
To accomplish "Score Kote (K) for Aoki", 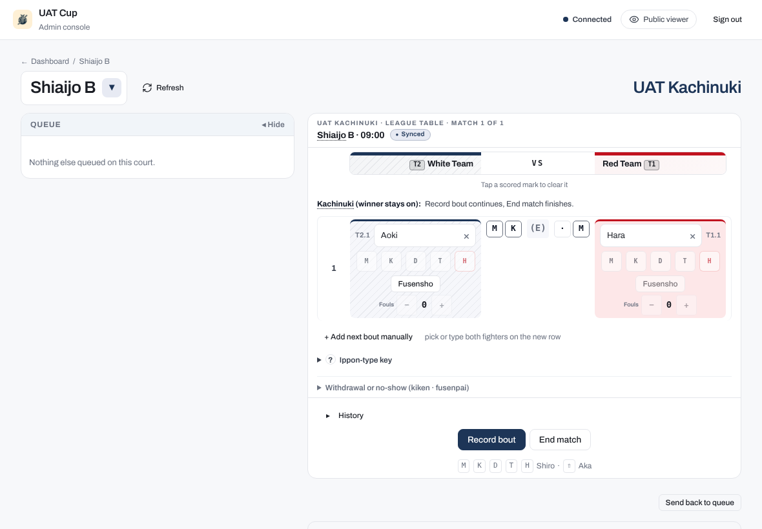I will 391,261.
